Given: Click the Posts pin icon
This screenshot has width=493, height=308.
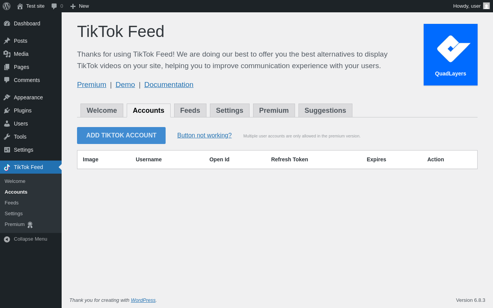Looking at the screenshot, I should 7,41.
